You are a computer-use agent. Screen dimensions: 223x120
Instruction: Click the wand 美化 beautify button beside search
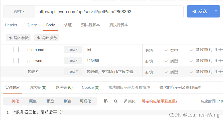click(x=130, y=101)
